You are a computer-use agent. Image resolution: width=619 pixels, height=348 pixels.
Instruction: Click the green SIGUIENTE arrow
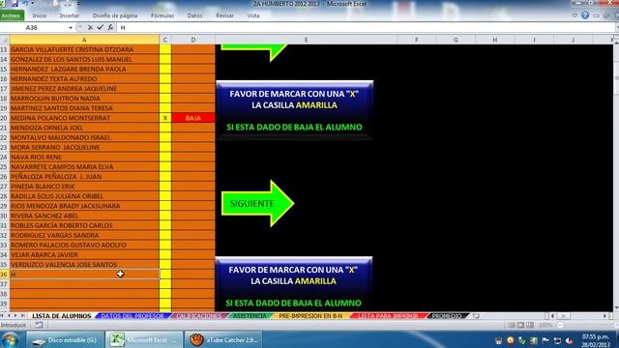coord(257,203)
